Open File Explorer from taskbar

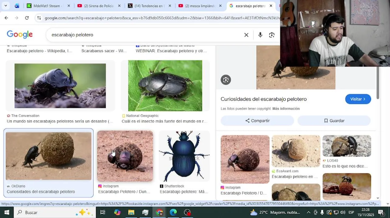[131, 212]
